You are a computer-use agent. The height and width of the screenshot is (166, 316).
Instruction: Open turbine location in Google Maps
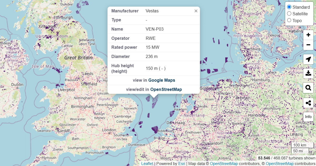tap(162, 80)
